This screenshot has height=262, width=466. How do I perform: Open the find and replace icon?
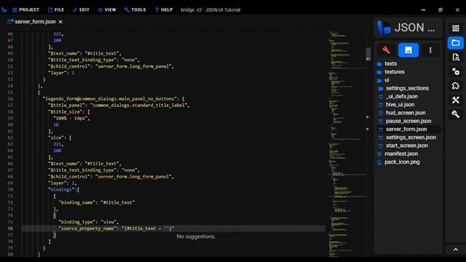[x=456, y=57]
